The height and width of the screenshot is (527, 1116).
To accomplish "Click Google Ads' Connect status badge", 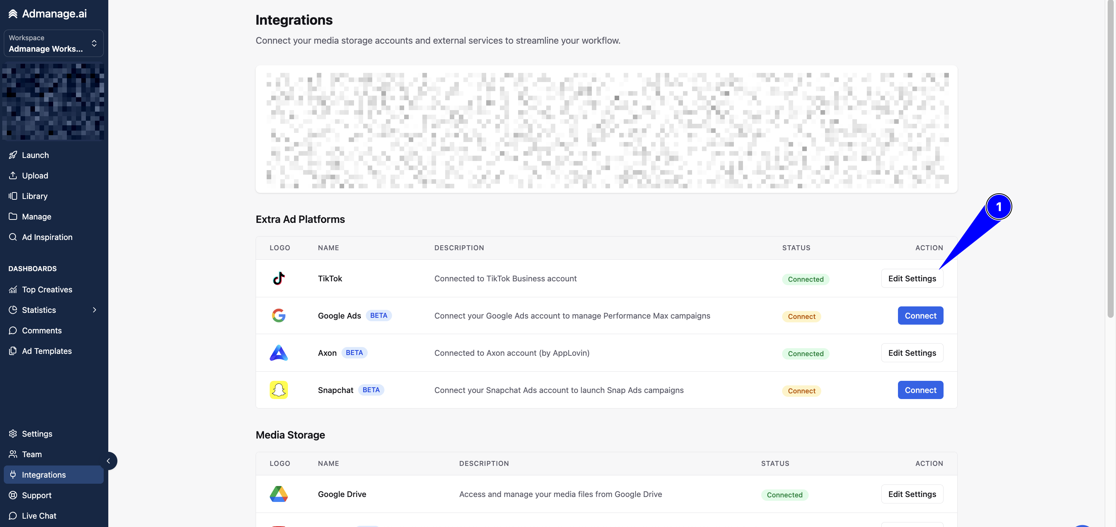I will [801, 317].
